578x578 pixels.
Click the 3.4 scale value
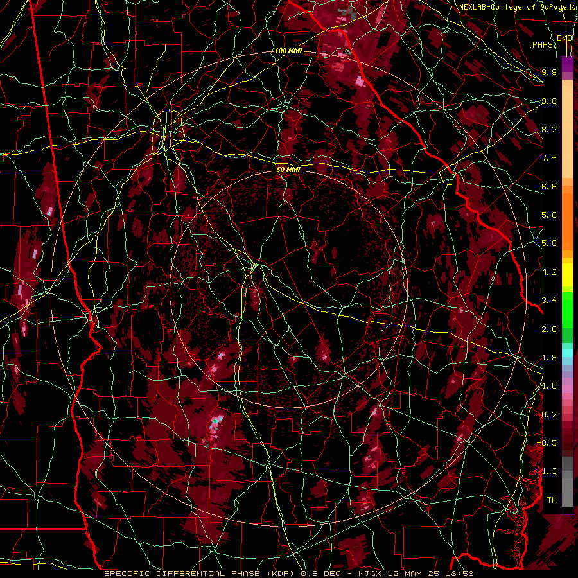549,301
